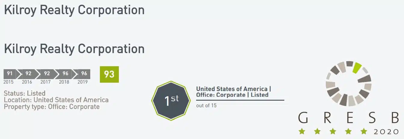Click Location: United States of America line
The width and height of the screenshot is (404, 139).
pos(56,100)
